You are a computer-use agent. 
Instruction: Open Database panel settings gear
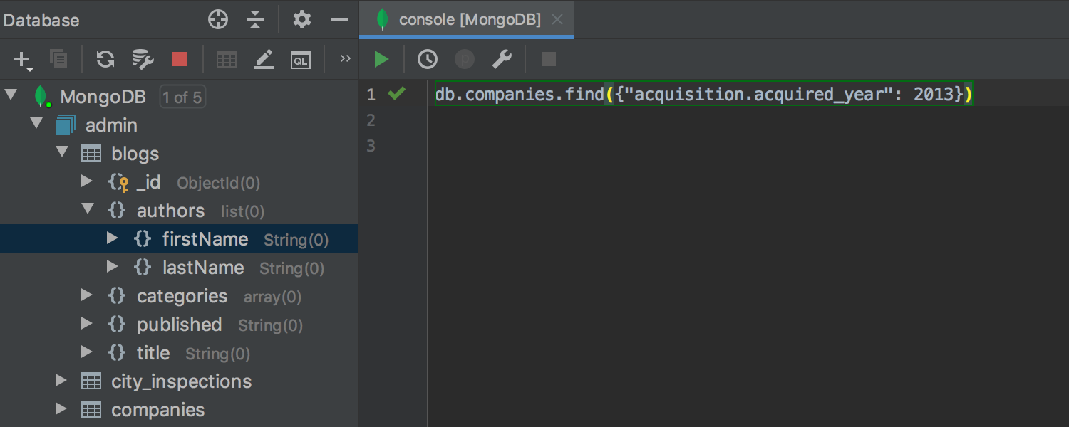302,19
